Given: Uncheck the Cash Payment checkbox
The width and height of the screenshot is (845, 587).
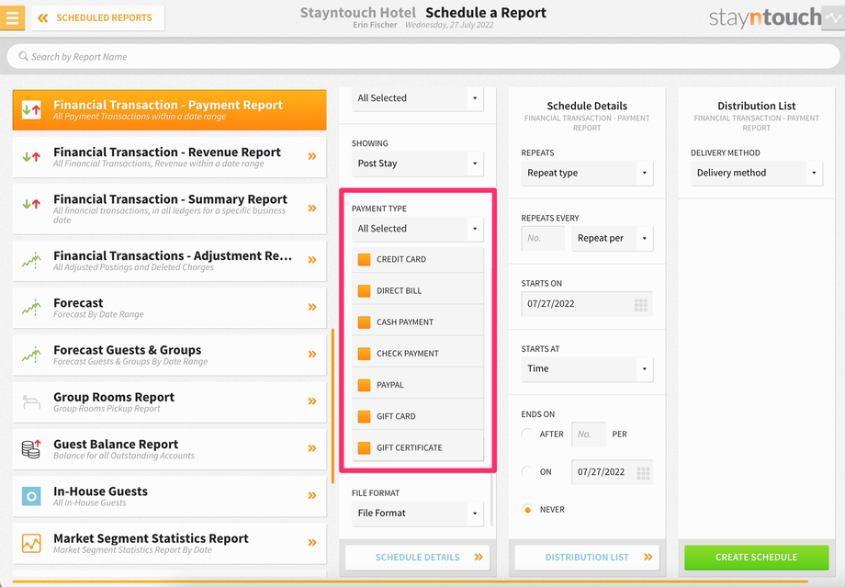Looking at the screenshot, I should (365, 322).
